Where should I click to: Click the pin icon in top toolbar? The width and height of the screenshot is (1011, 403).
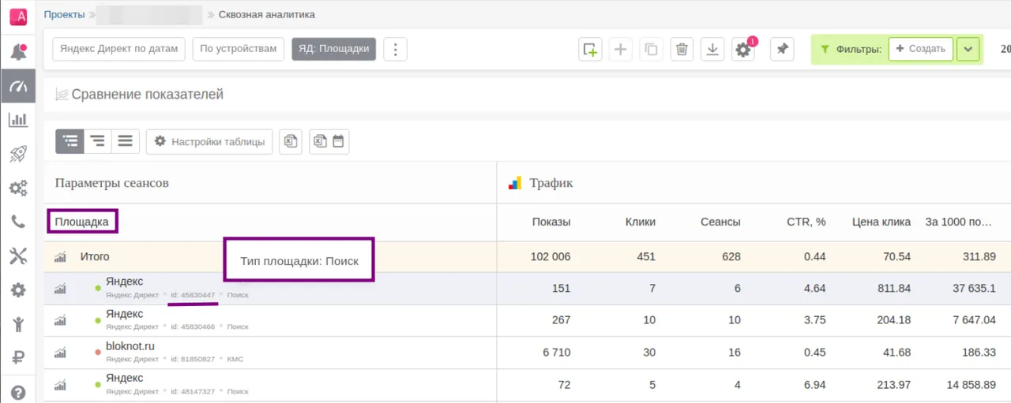[x=782, y=49]
